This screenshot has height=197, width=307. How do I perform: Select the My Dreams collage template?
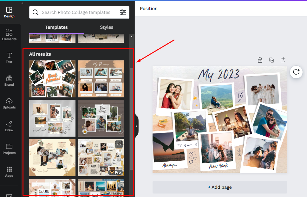[101, 79]
